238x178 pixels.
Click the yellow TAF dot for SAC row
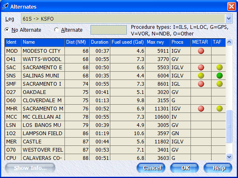[x=219, y=67]
